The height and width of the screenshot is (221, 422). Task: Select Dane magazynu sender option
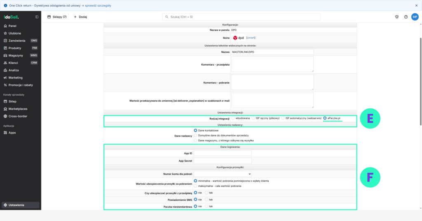(195, 140)
